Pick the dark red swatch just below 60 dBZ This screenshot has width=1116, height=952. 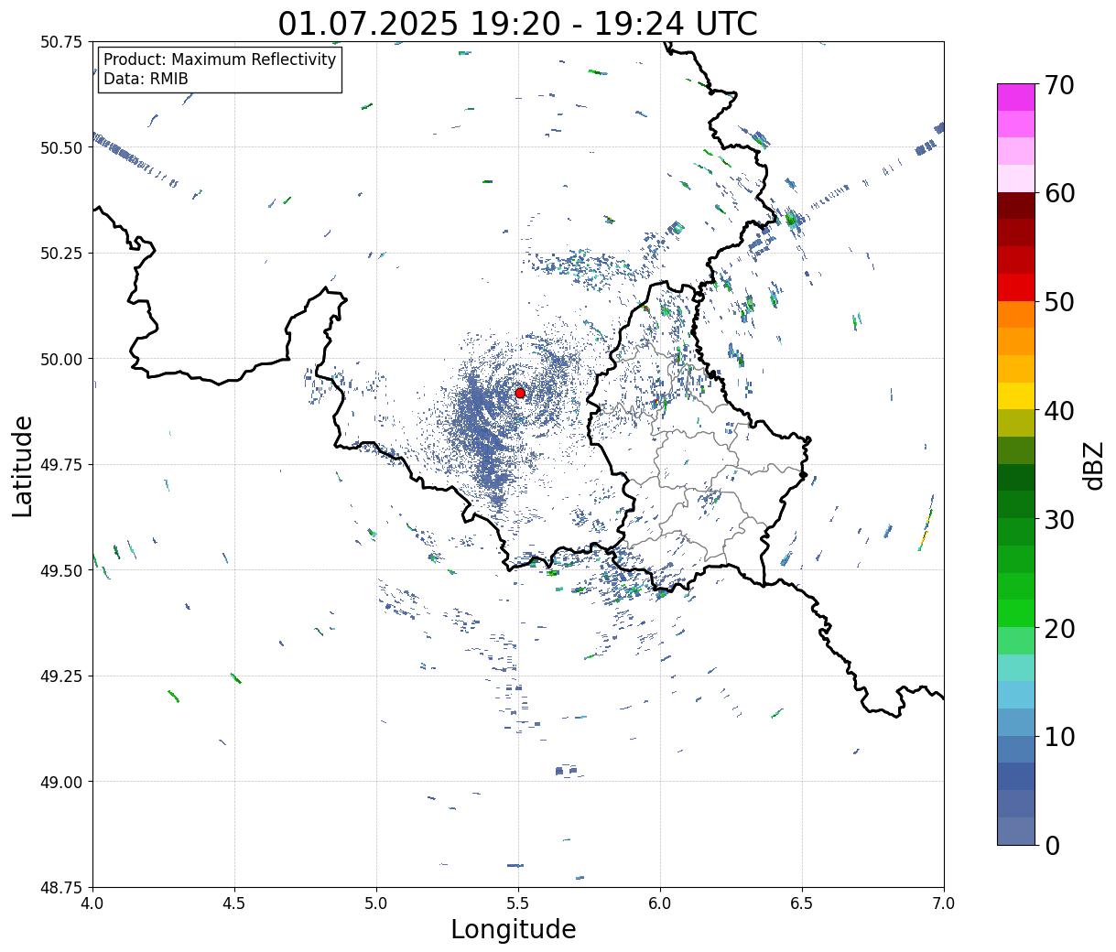(1016, 205)
